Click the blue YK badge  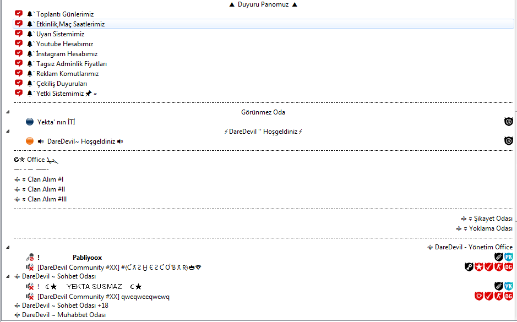(x=508, y=286)
